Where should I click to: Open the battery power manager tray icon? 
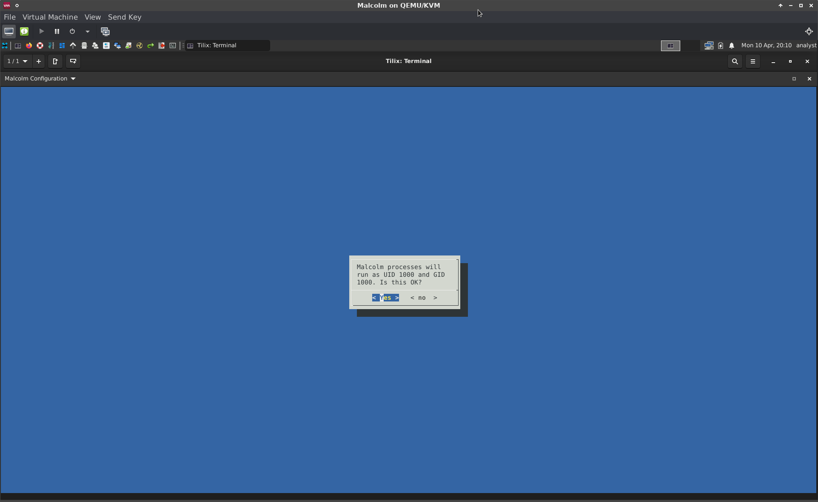click(x=721, y=46)
